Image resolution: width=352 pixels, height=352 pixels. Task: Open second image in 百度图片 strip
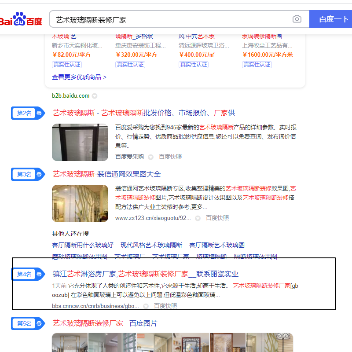112,343
